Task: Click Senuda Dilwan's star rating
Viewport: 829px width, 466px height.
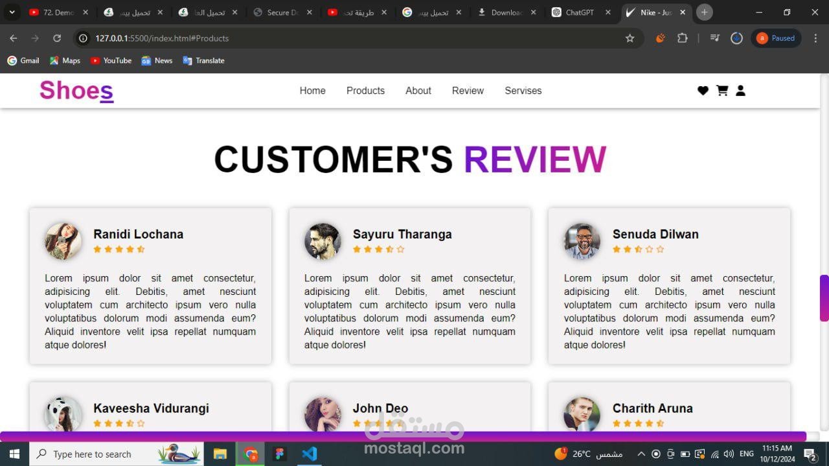Action: click(639, 249)
